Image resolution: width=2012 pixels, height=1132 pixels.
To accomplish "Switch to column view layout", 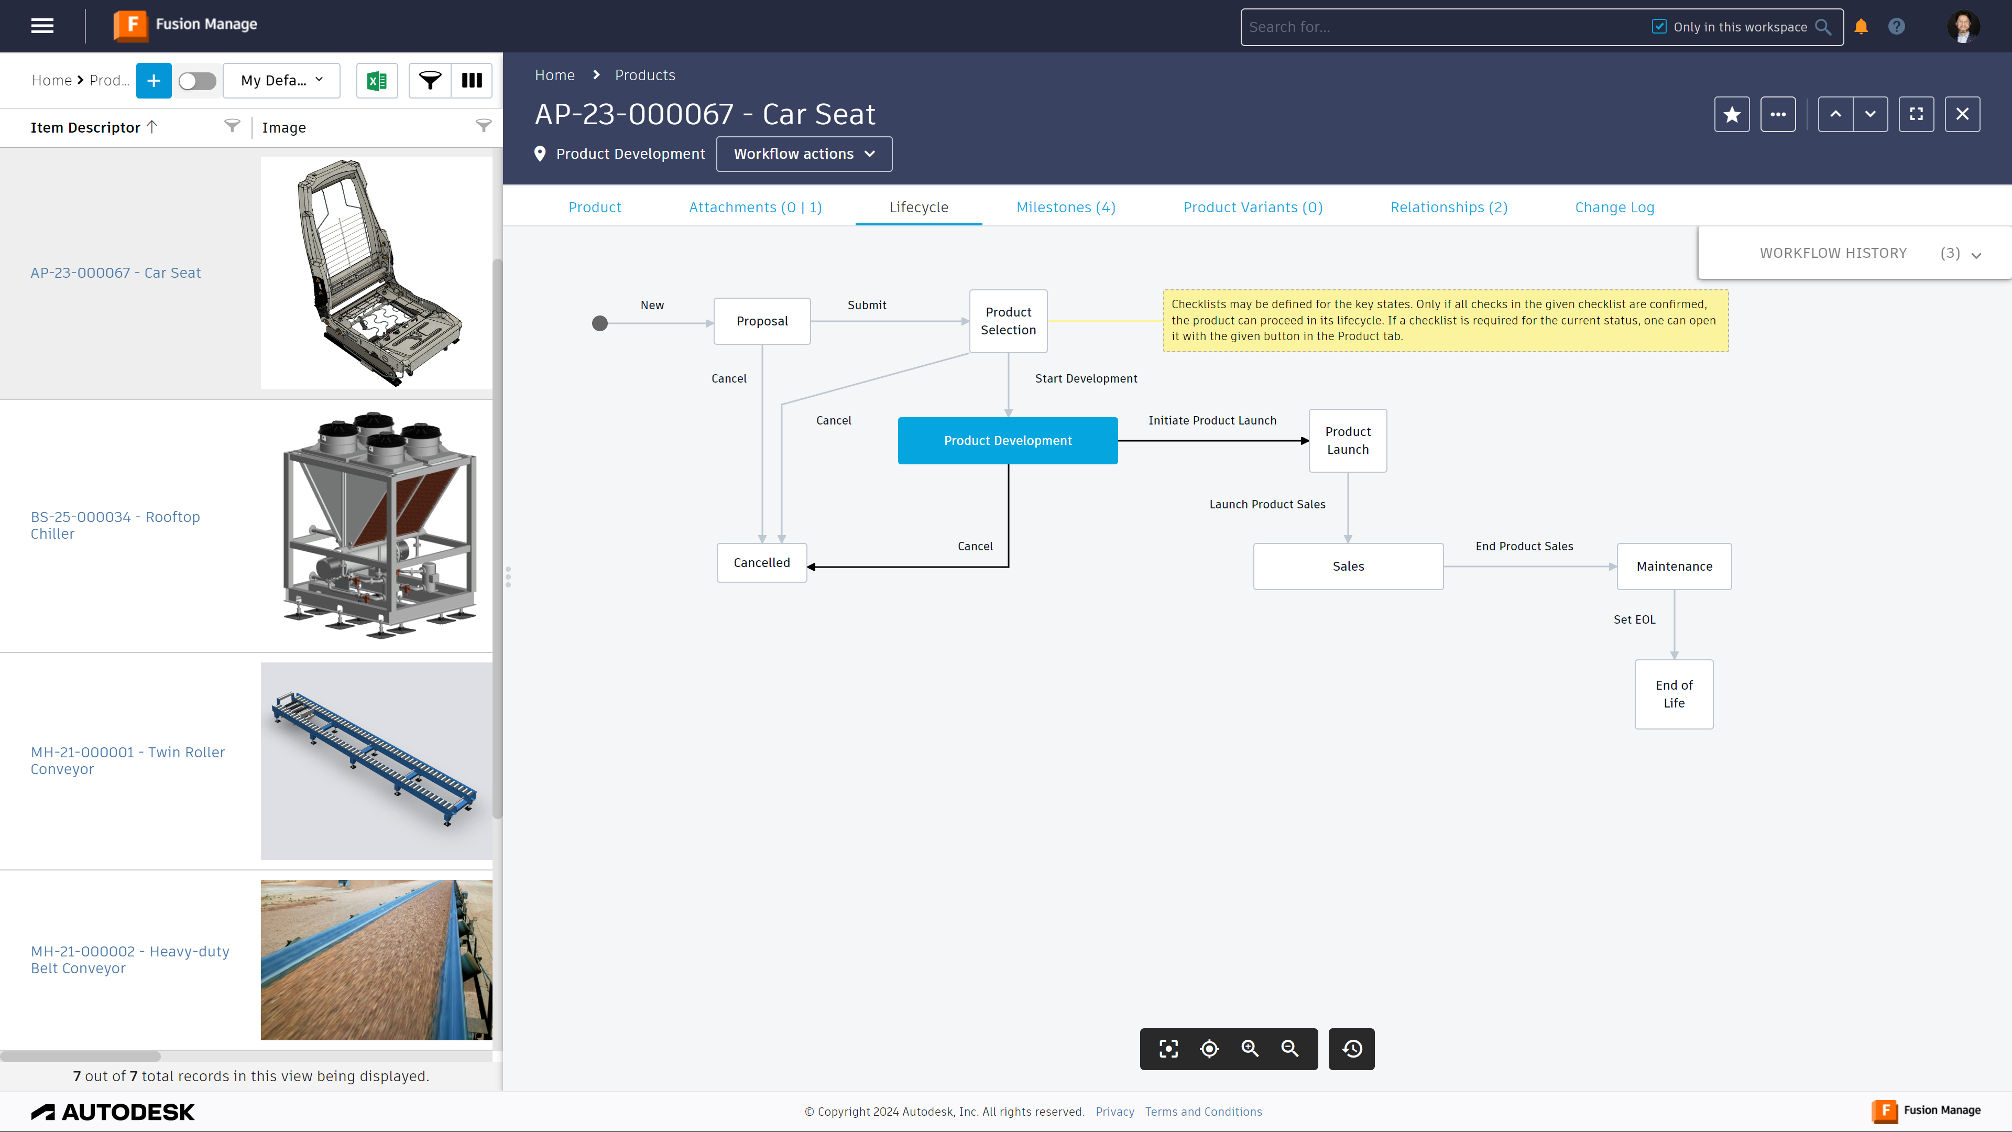I will coord(471,81).
